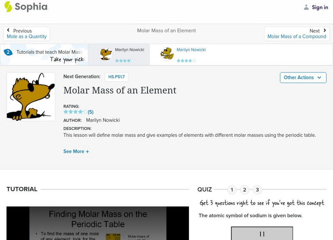The width and height of the screenshot is (333, 240).
Task: Select first Marilyn Nowicki tutorial avatar
Action: [x=106, y=54]
